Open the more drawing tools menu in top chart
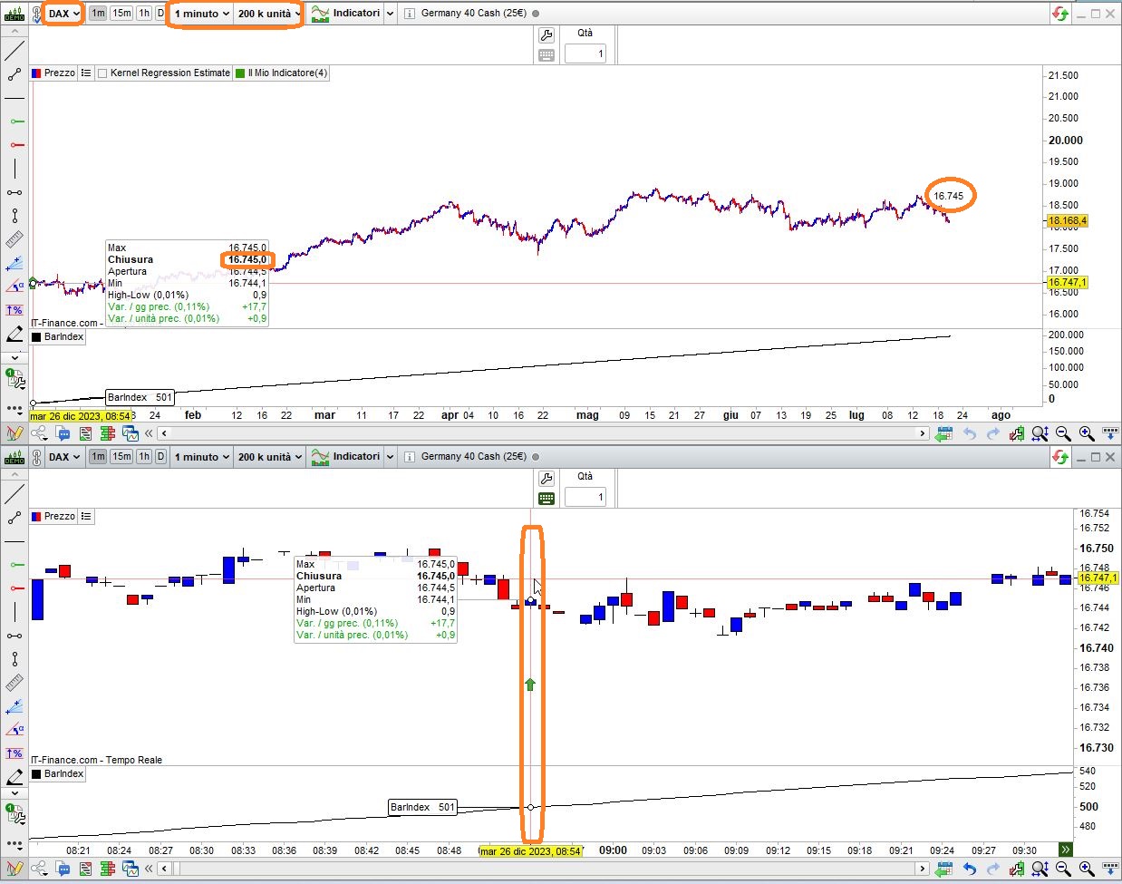The image size is (1122, 884). coord(15,409)
